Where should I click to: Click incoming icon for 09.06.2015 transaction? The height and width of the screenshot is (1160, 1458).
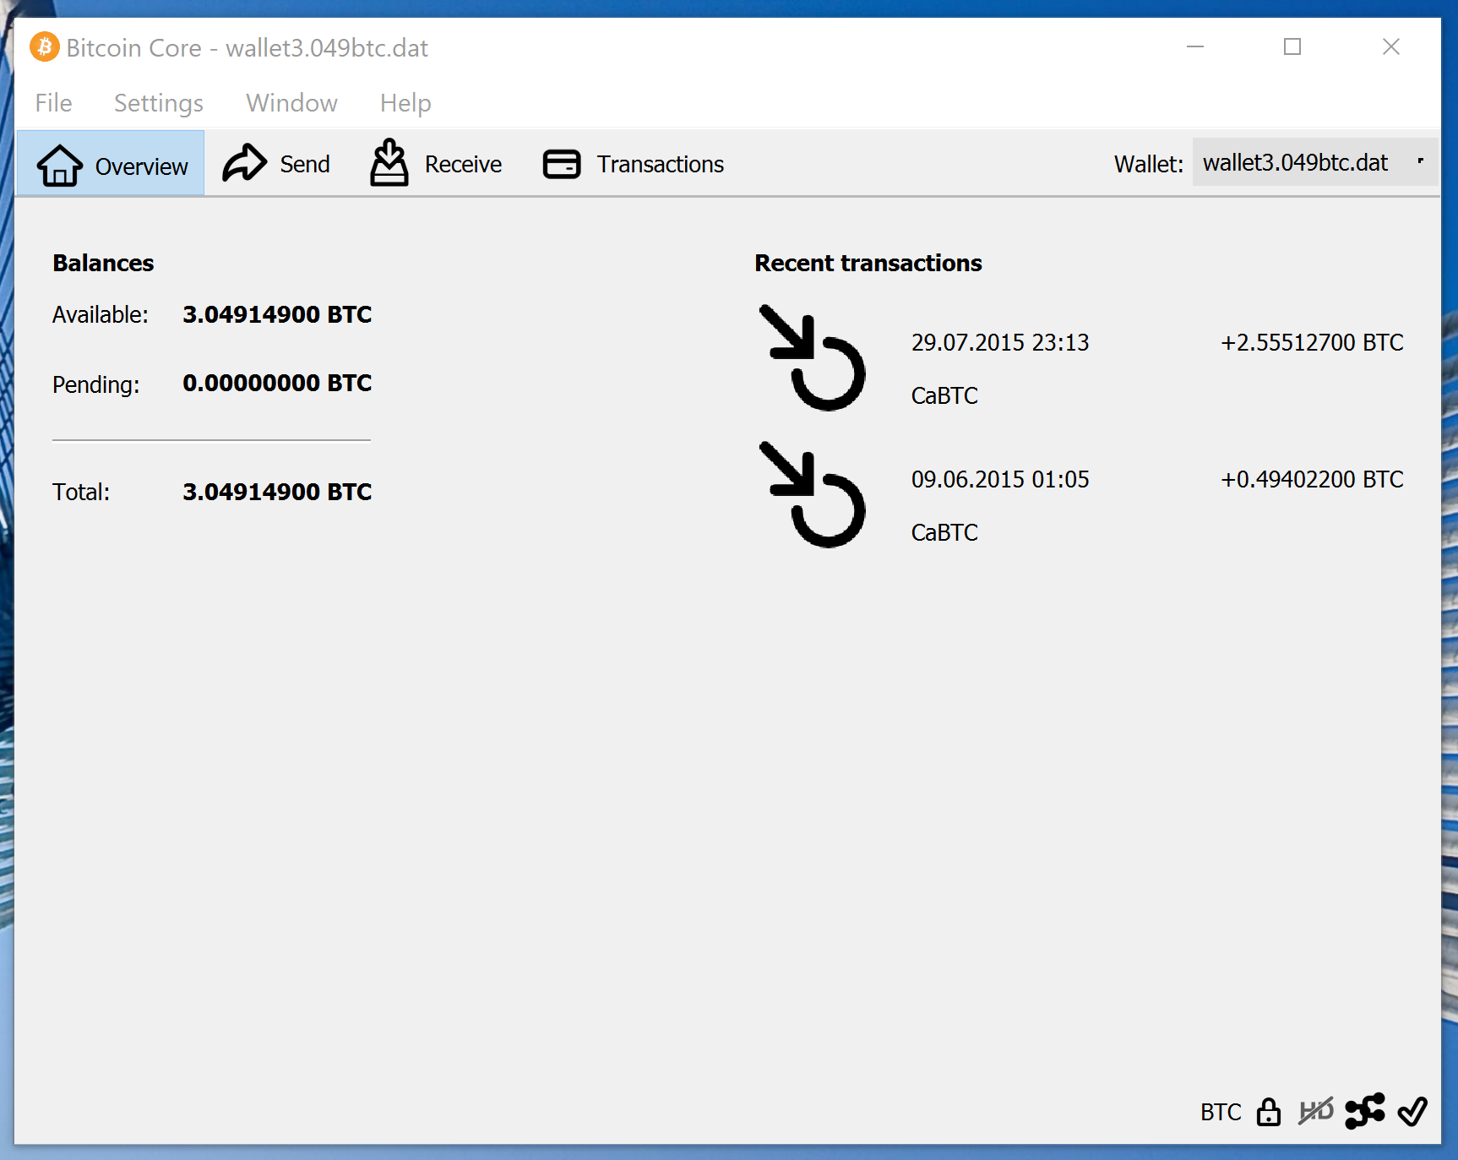coord(812,495)
